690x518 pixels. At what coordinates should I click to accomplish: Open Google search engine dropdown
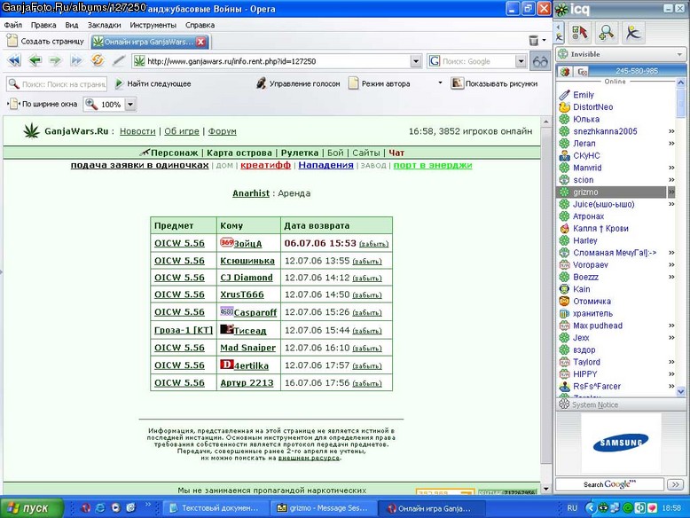pyautogui.click(x=521, y=61)
